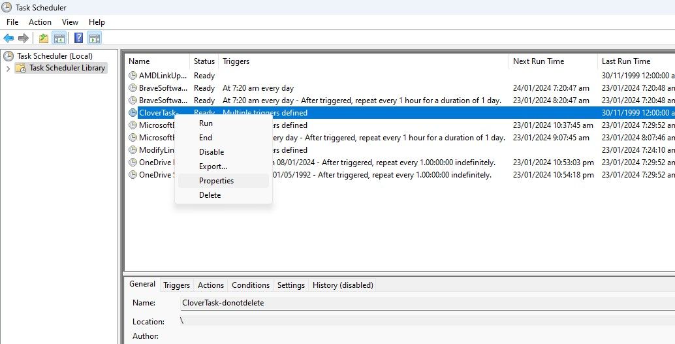Image resolution: width=675 pixels, height=344 pixels.
Task: Sort tasks by Next Run Time column
Action: (x=538, y=61)
